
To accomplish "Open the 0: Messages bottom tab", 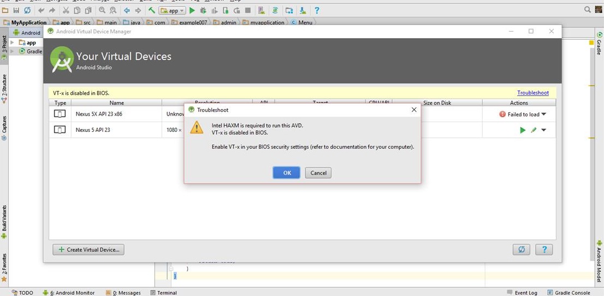I will [x=123, y=293].
